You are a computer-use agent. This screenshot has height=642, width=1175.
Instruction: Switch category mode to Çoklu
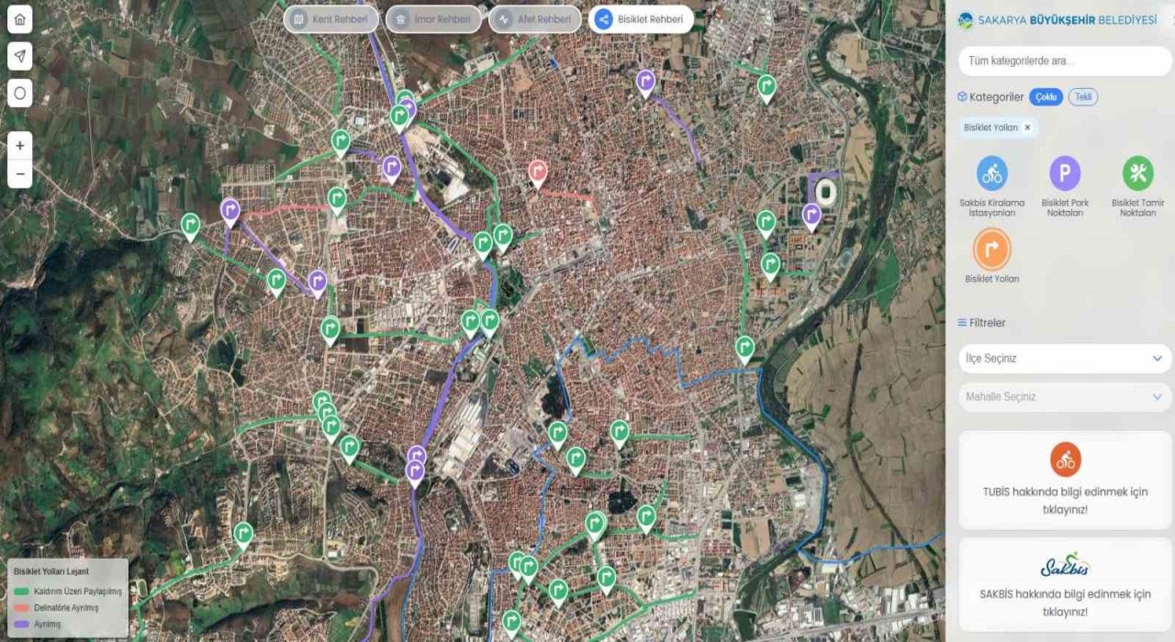click(1046, 97)
